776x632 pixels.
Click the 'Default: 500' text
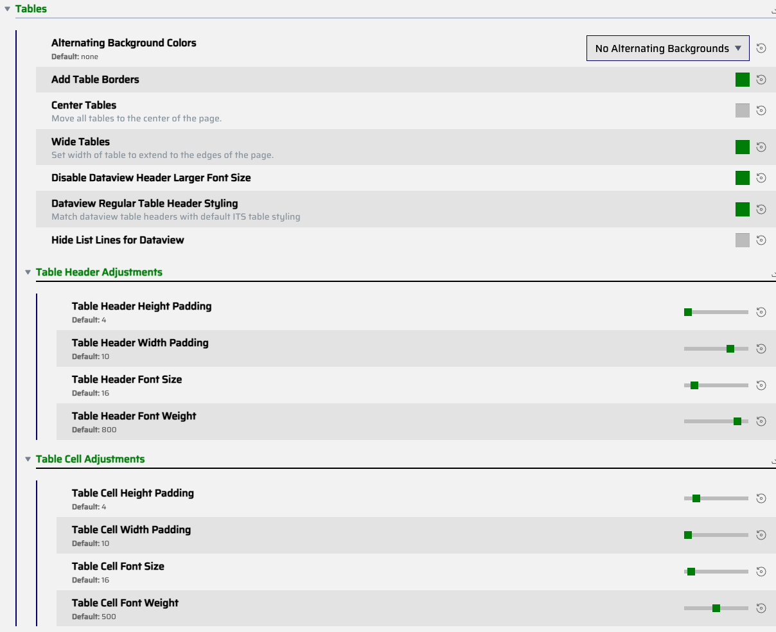94,617
